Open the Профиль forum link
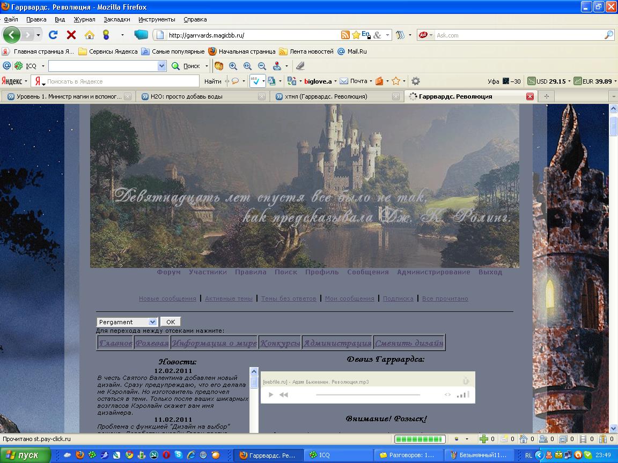 tap(322, 272)
